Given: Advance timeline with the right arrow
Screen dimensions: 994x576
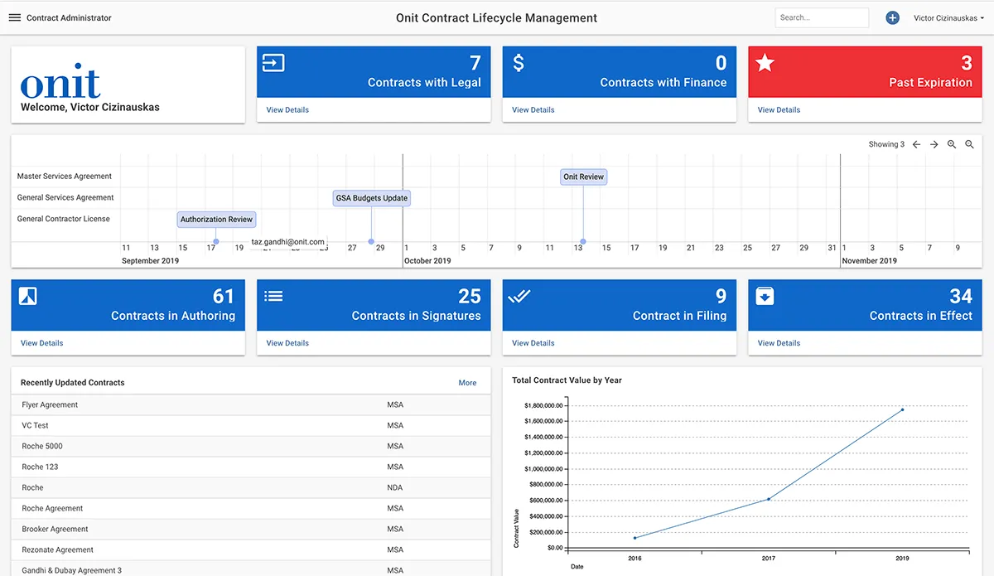Looking at the screenshot, I should tap(934, 145).
